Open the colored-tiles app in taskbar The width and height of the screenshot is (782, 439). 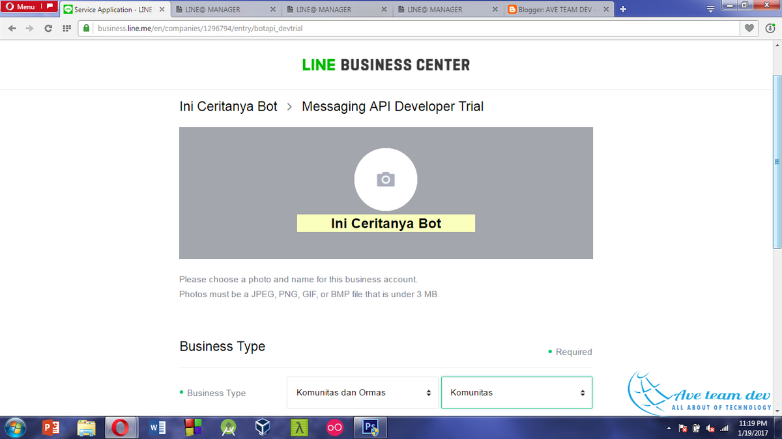[x=193, y=428]
